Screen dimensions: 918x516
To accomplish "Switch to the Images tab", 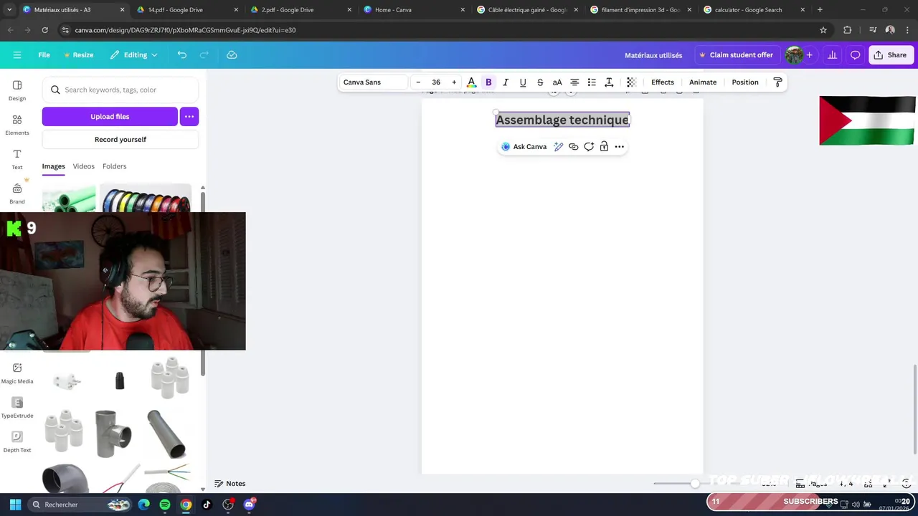I will [53, 166].
